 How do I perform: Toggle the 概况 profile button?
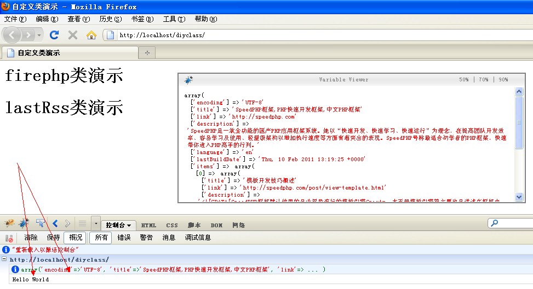[x=76, y=238]
